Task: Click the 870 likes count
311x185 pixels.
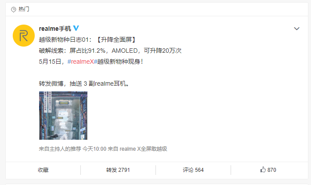Action: click(272, 170)
